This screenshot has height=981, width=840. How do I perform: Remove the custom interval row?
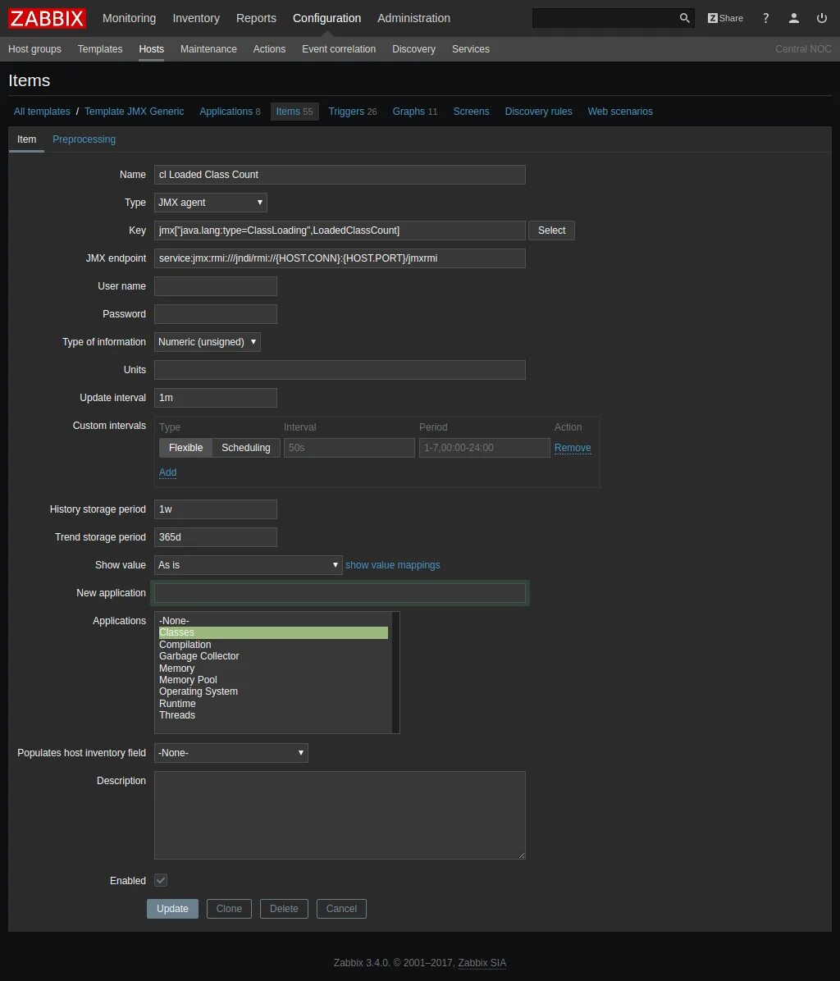click(x=573, y=447)
